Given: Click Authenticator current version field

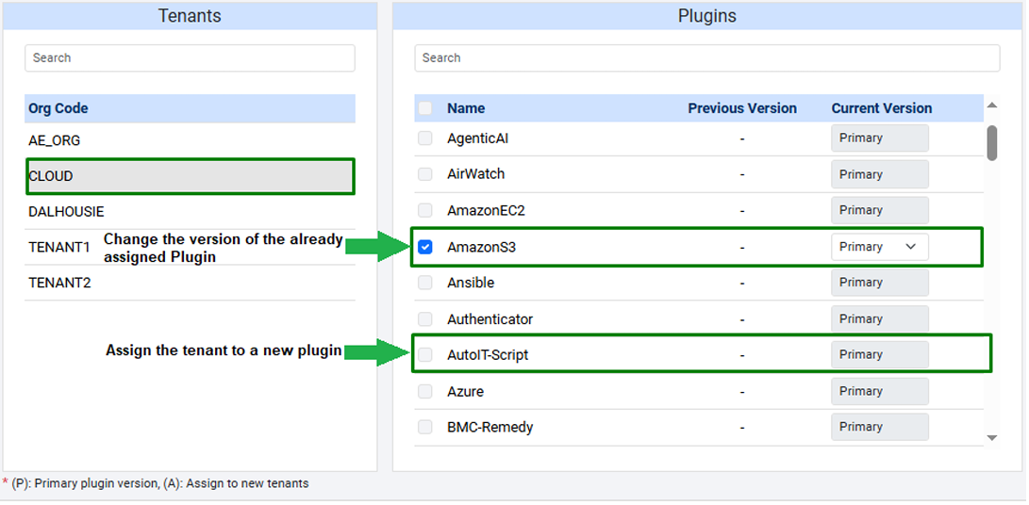Looking at the screenshot, I should click(x=879, y=319).
